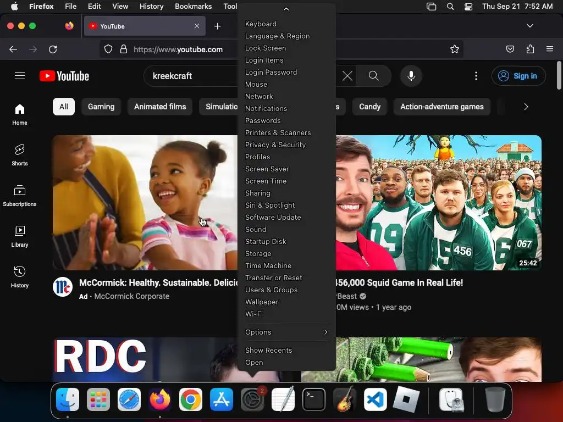The image size is (563, 422).
Task: Open History in the YouTube sidebar
Action: (x=20, y=277)
